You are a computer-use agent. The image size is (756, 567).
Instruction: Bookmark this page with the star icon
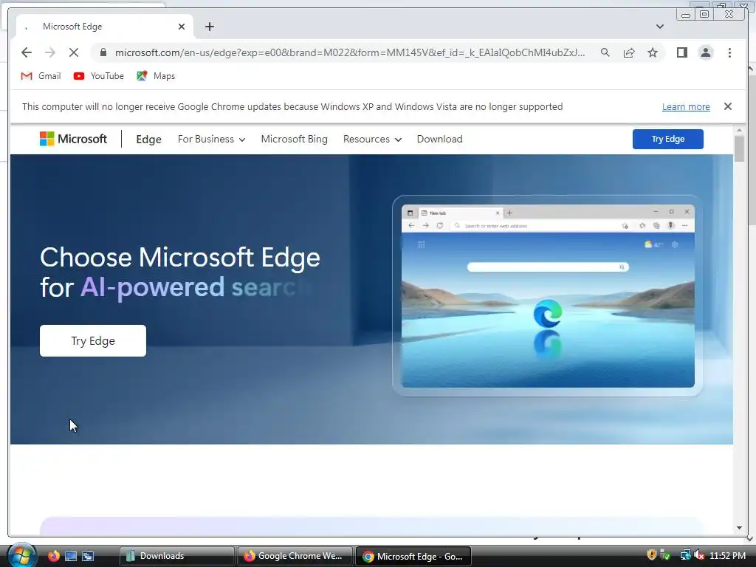pos(653,52)
